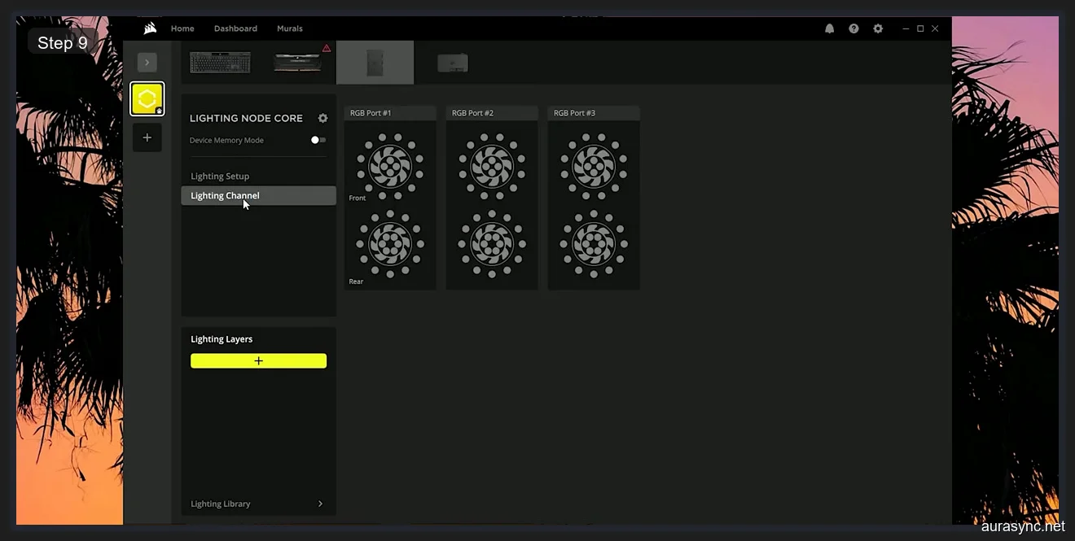The image size is (1075, 541).
Task: Click the warning triangle on the RAM device
Action: click(327, 48)
